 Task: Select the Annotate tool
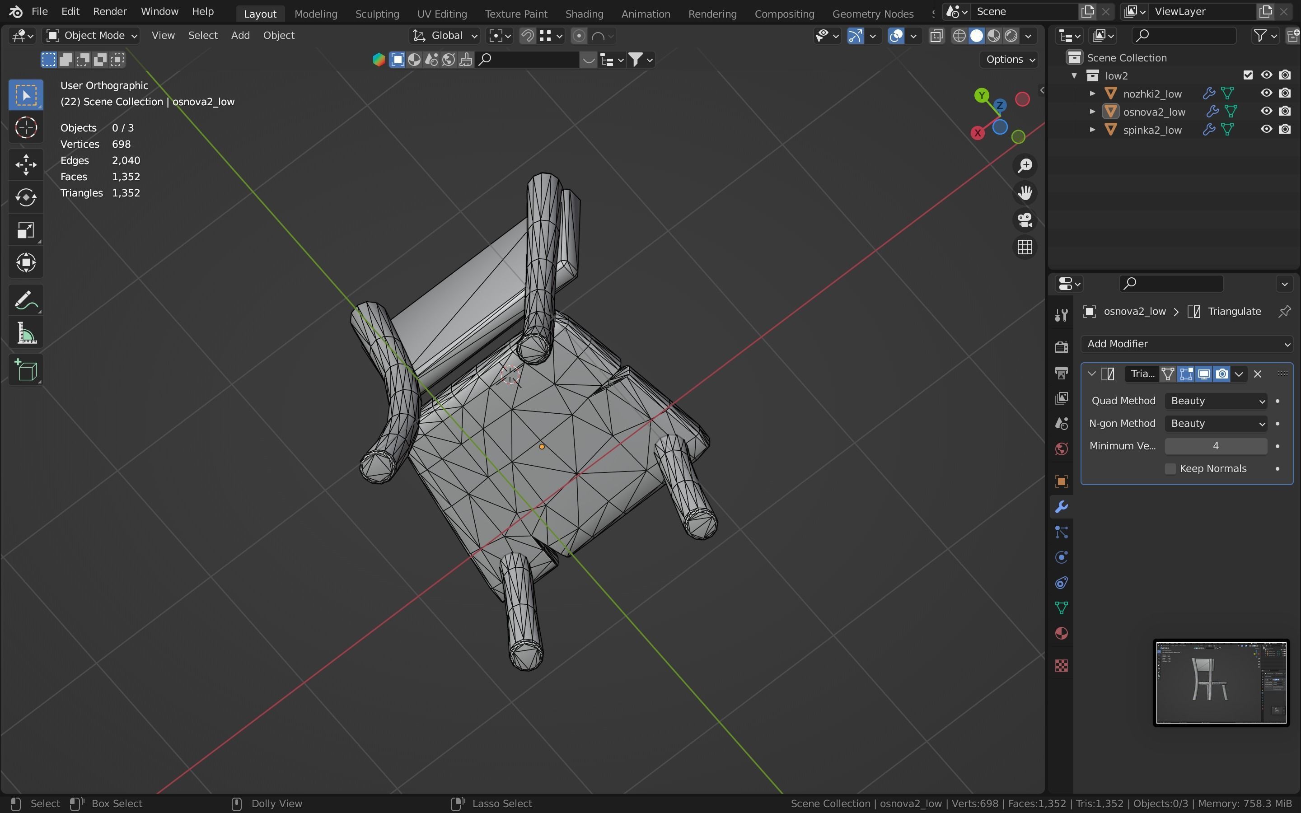point(26,300)
